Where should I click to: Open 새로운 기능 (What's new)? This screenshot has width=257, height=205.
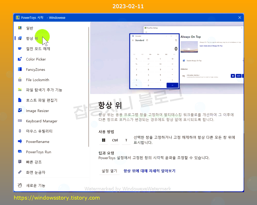(x=52, y=185)
